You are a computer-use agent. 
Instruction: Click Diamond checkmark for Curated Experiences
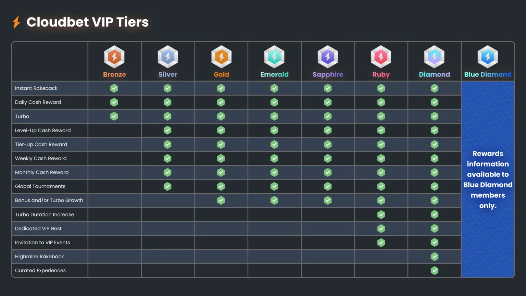[x=435, y=271]
